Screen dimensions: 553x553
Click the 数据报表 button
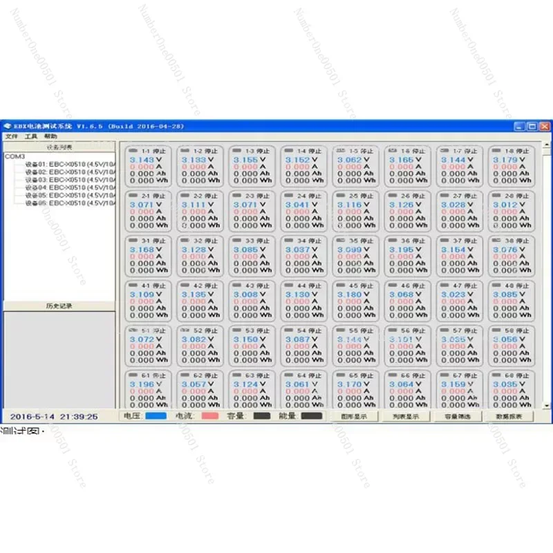[x=509, y=417]
